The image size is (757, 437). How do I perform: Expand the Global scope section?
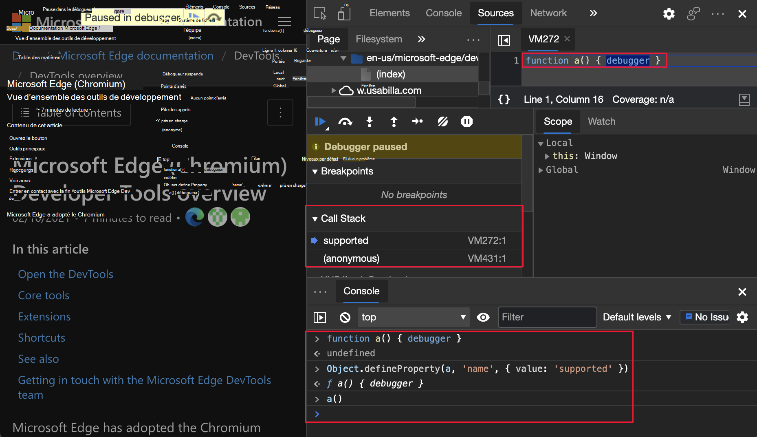click(x=541, y=170)
